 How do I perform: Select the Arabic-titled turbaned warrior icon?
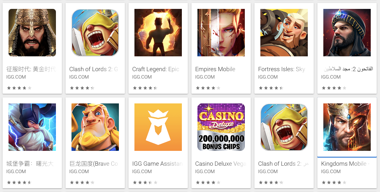tap(347, 33)
